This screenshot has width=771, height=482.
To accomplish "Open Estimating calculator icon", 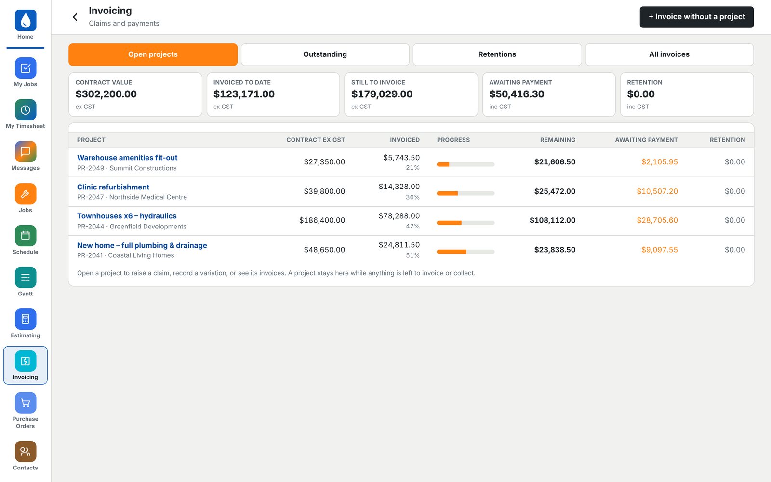I will (26, 319).
